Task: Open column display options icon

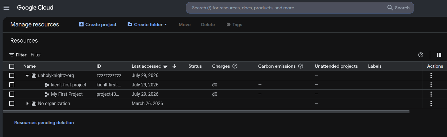Action: click(x=439, y=55)
